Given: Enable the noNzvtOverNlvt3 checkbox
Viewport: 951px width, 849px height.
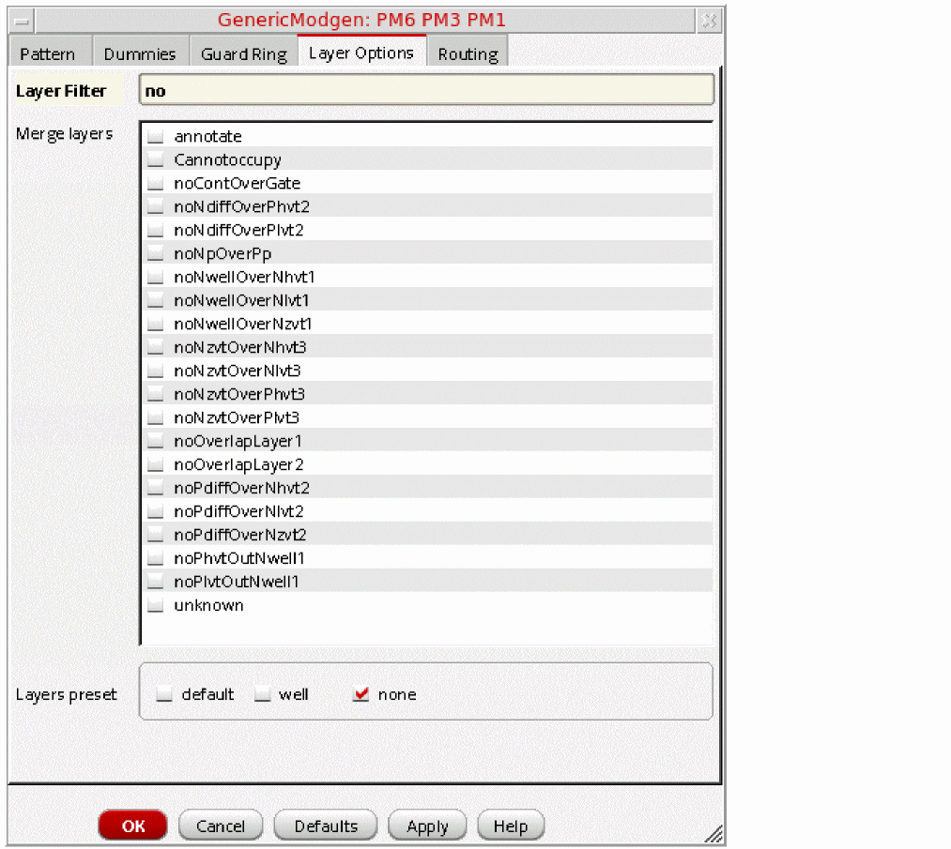Looking at the screenshot, I should pos(156,371).
